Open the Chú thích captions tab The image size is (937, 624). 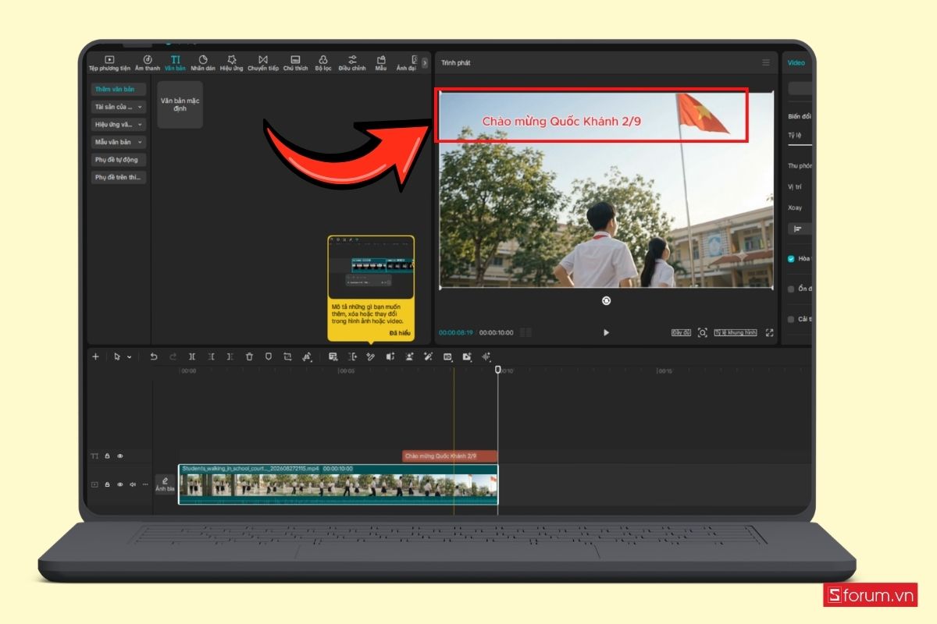[295, 63]
